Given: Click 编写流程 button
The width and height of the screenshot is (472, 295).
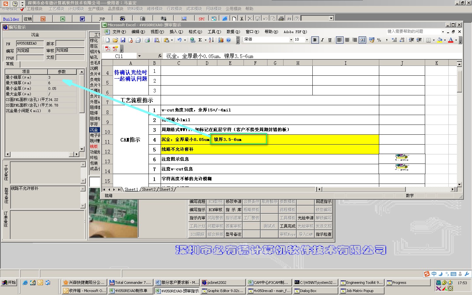Looking at the screenshot, I should (x=197, y=201).
